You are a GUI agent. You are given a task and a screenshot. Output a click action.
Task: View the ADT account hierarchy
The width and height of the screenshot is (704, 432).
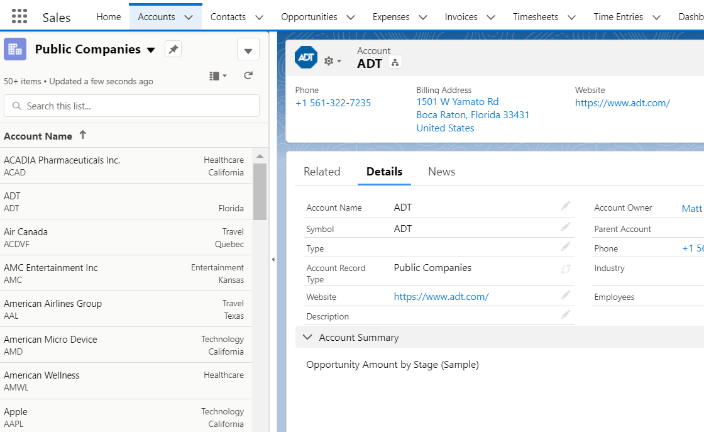point(395,63)
